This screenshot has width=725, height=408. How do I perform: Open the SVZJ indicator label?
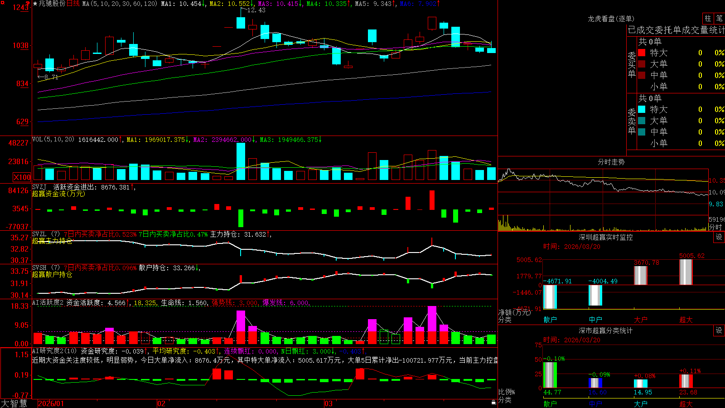pyautogui.click(x=39, y=187)
